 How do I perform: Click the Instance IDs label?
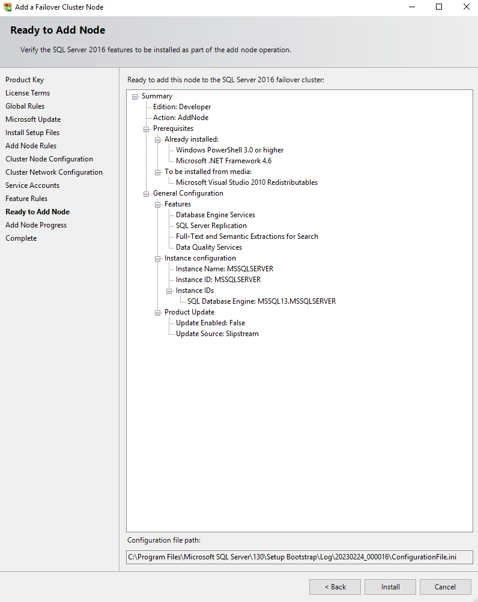coord(195,290)
